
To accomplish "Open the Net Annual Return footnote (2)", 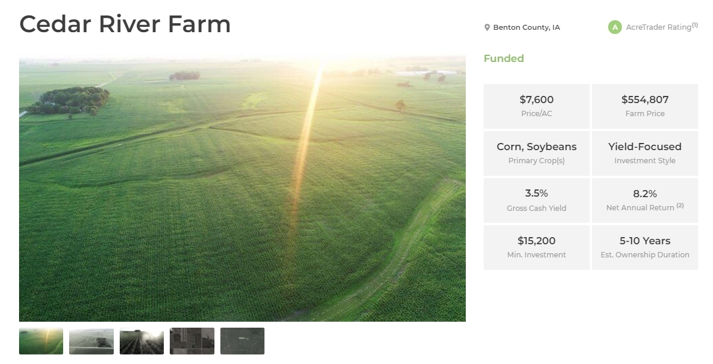I will coord(680,205).
